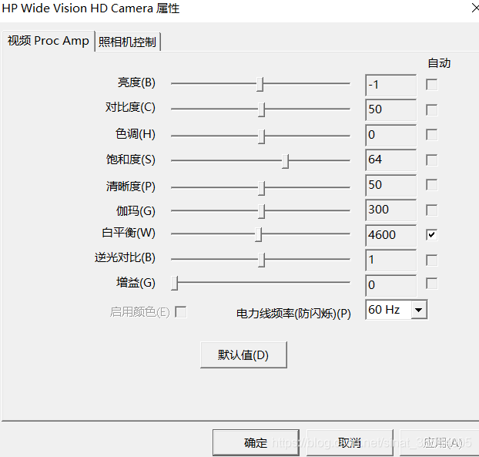The width and height of the screenshot is (479, 457).
Task: Click the 对比度(C) contrast slider thumb
Action: 261,109
